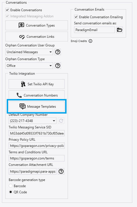Open help for Orphan Conversation User Group
Image resolution: width=137 pixels, height=207 pixels.
(58, 52)
